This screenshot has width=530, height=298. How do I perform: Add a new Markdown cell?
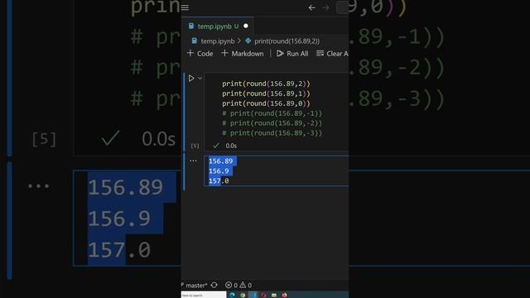243,53
